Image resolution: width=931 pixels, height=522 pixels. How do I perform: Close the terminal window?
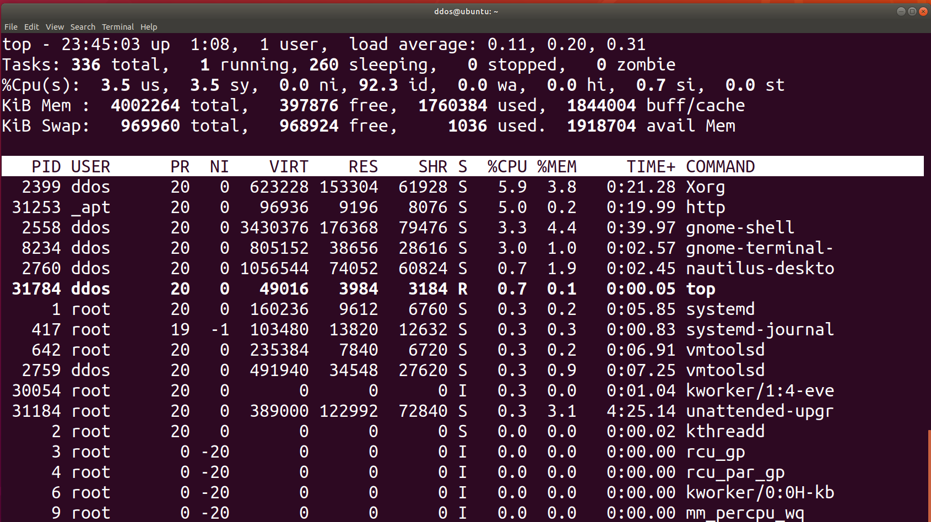(x=923, y=11)
